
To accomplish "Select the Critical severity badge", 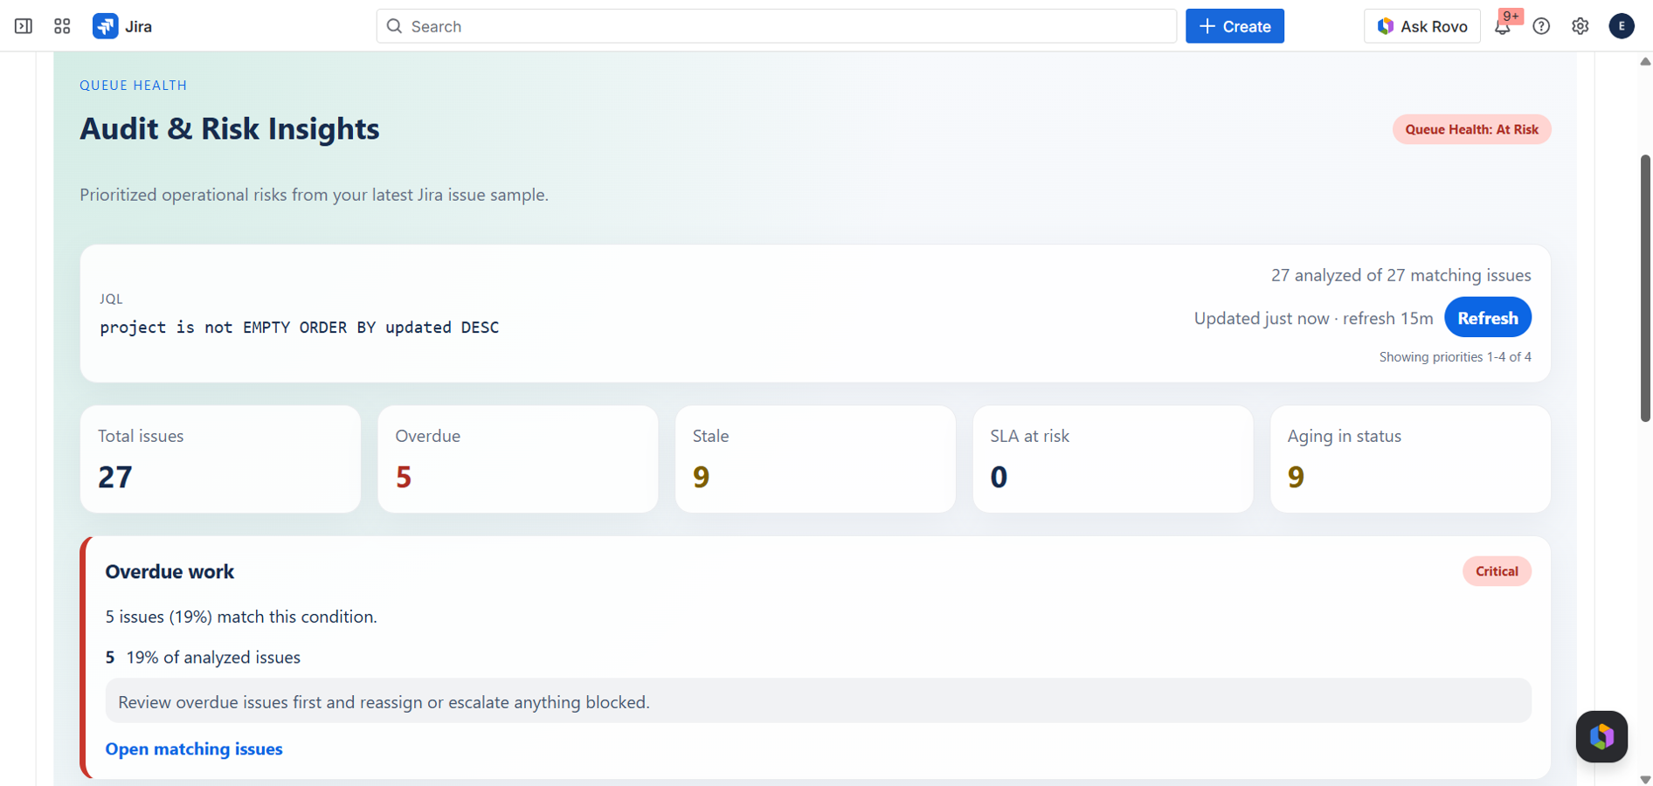I will (1497, 570).
